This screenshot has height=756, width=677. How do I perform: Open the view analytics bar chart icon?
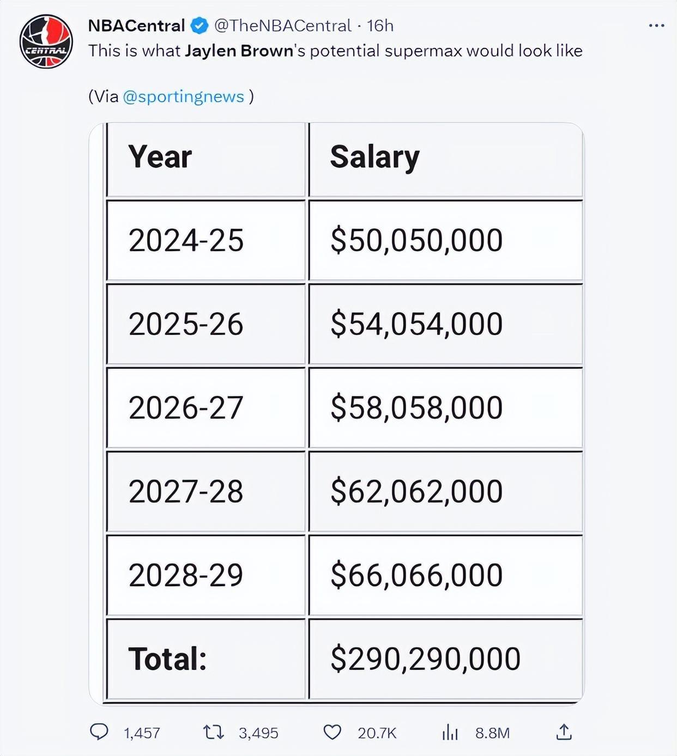point(450,732)
